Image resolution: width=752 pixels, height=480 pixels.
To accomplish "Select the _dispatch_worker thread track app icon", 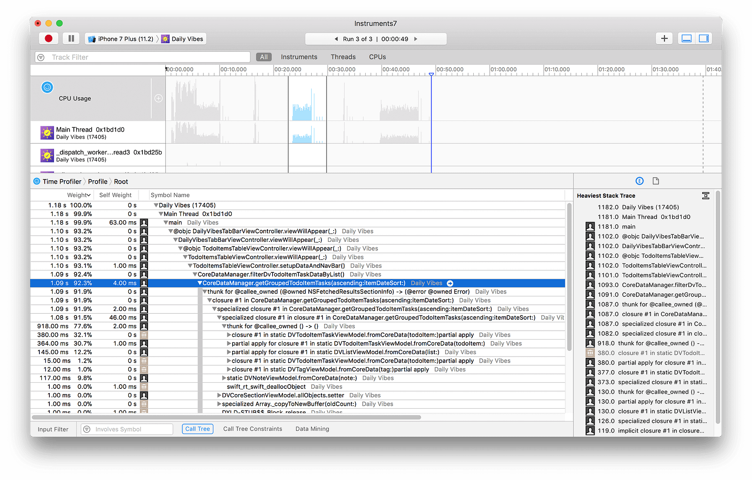I will pyautogui.click(x=47, y=155).
